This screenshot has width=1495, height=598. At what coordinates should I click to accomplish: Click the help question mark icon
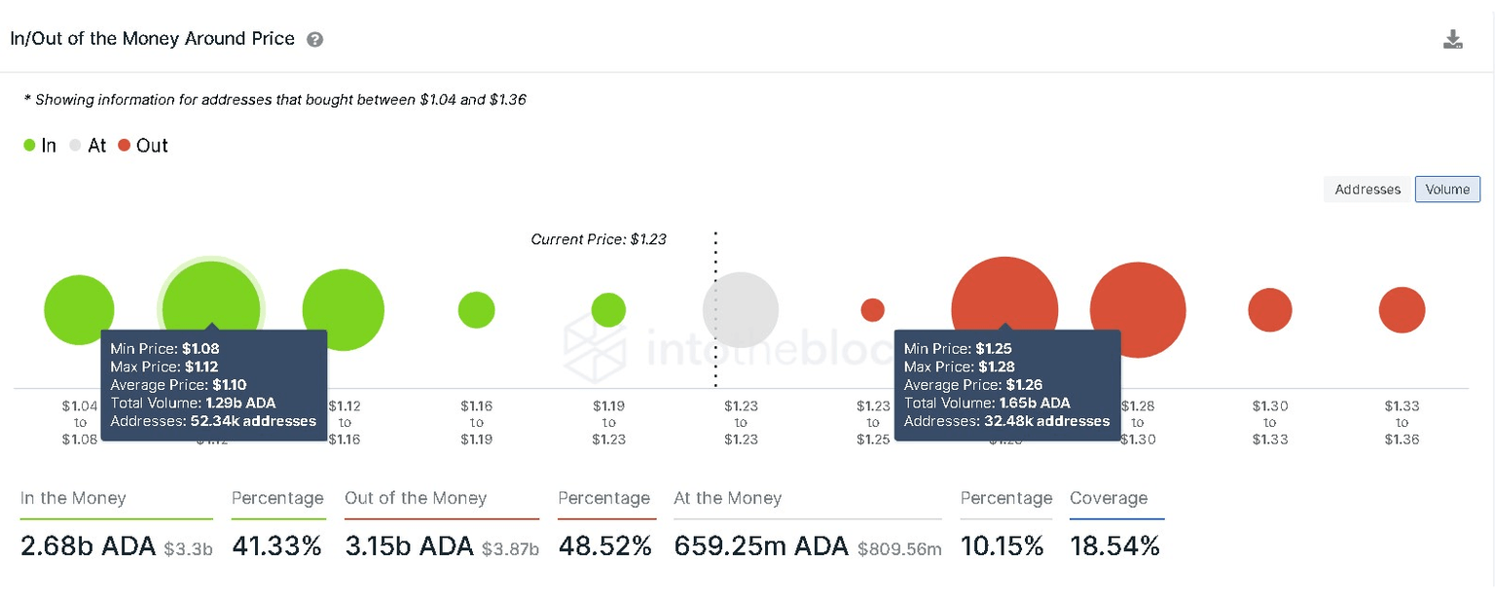(x=314, y=40)
